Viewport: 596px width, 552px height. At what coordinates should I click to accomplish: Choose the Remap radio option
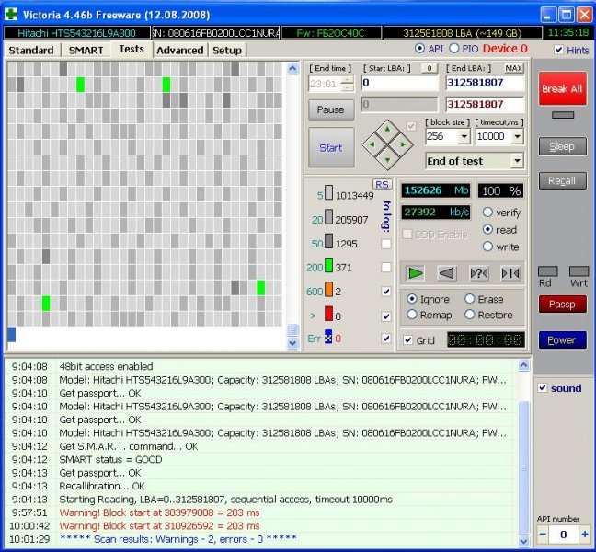click(411, 315)
